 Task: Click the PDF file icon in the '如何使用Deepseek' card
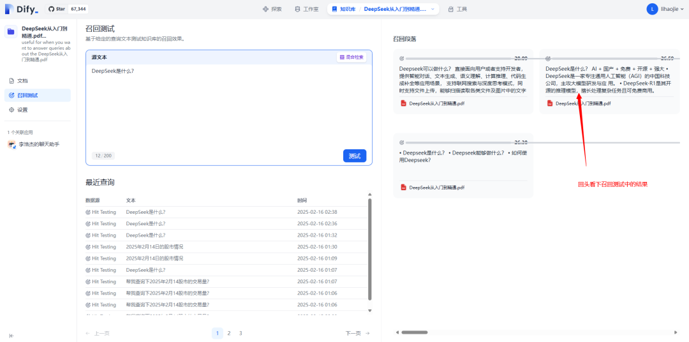coord(403,187)
